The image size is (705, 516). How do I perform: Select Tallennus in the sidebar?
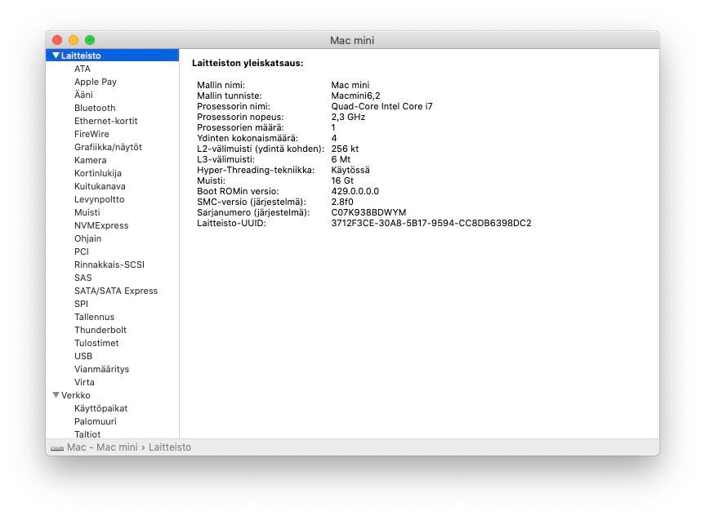click(x=95, y=317)
